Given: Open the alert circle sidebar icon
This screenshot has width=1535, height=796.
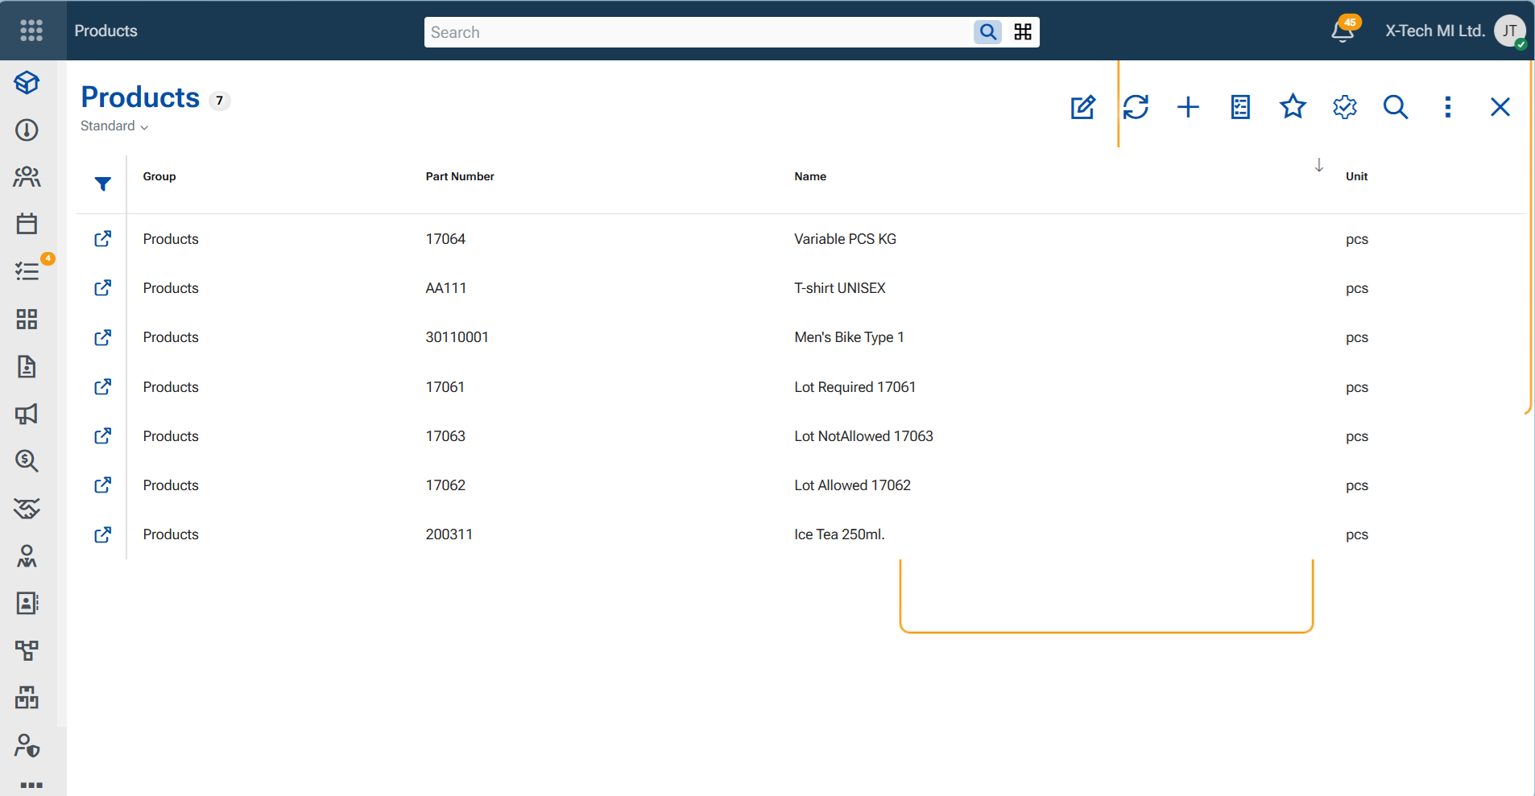Looking at the screenshot, I should (x=27, y=130).
